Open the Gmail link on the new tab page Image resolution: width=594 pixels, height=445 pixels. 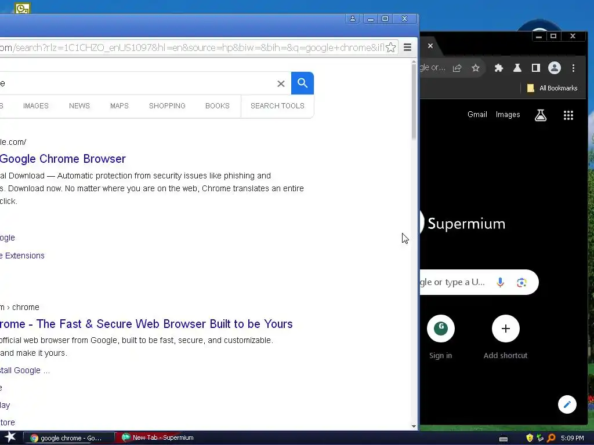pyautogui.click(x=477, y=115)
